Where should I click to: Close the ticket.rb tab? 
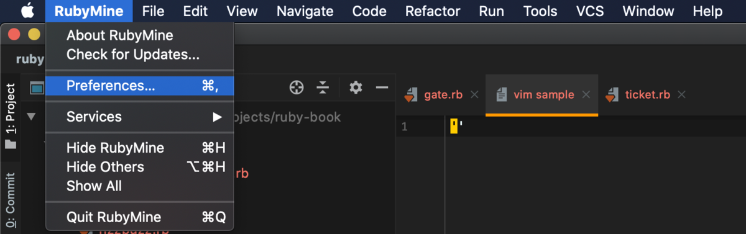point(681,95)
